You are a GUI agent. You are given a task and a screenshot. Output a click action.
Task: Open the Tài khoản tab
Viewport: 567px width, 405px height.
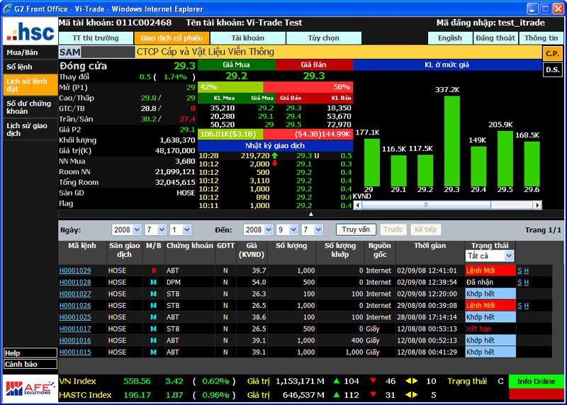[247, 38]
